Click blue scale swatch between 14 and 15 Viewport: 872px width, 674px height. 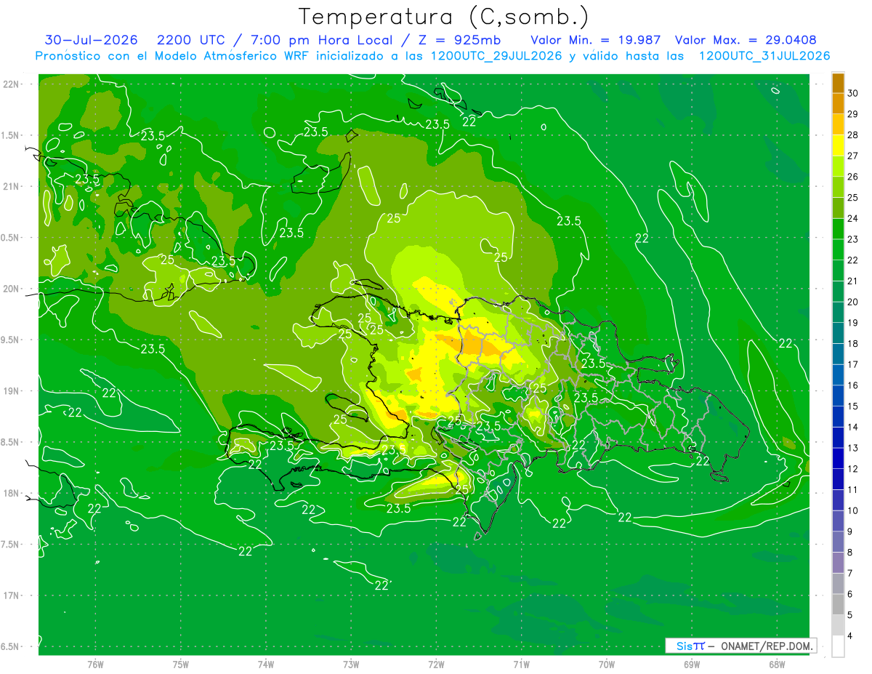838,417
